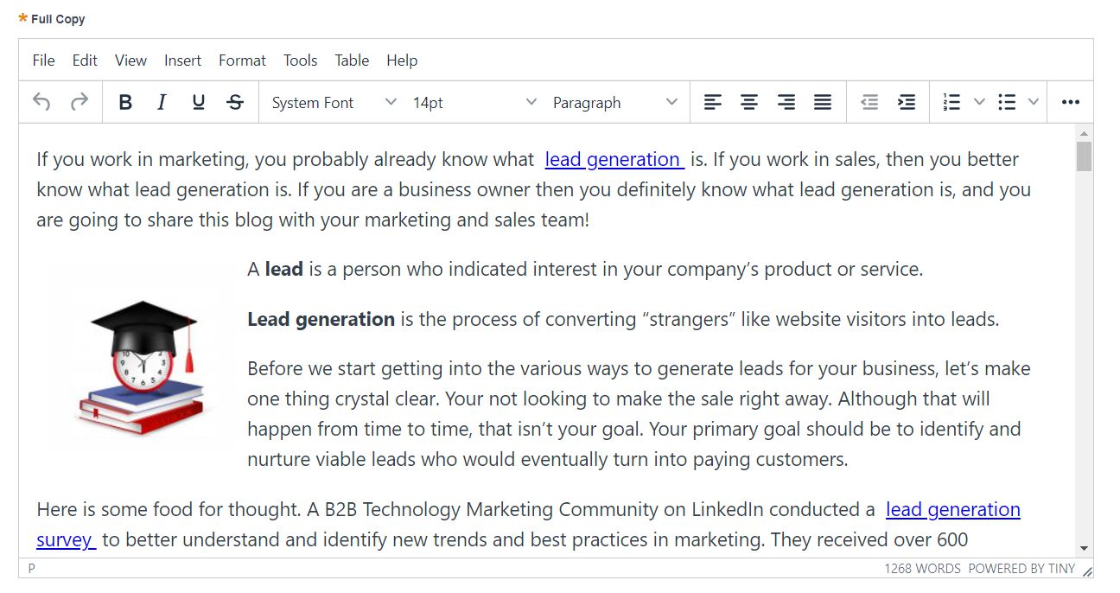Justify the paragraph text
Screen dimensions: 1120x593
pos(823,102)
